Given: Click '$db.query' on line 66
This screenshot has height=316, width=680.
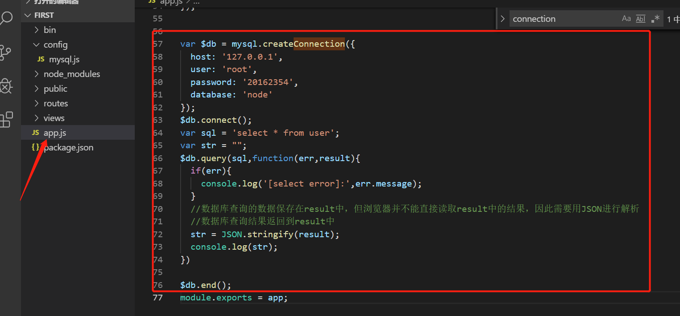Looking at the screenshot, I should (203, 158).
